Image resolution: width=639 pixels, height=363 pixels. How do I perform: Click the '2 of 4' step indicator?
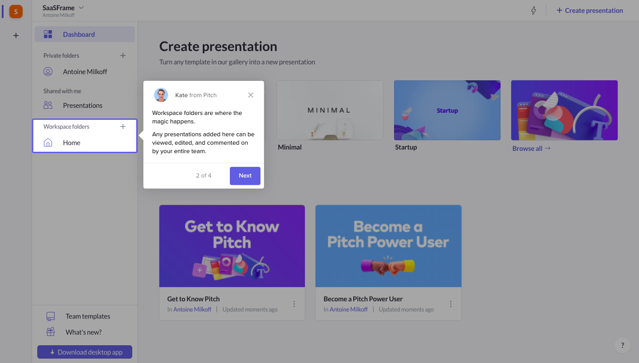click(x=204, y=176)
